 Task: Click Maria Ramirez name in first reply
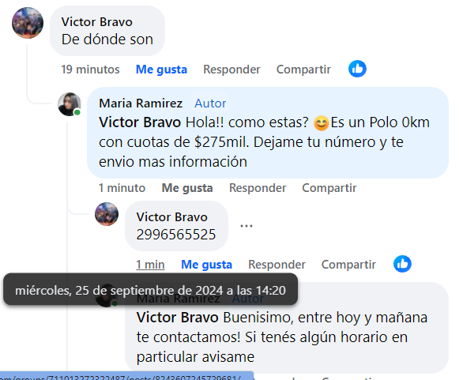tap(141, 103)
